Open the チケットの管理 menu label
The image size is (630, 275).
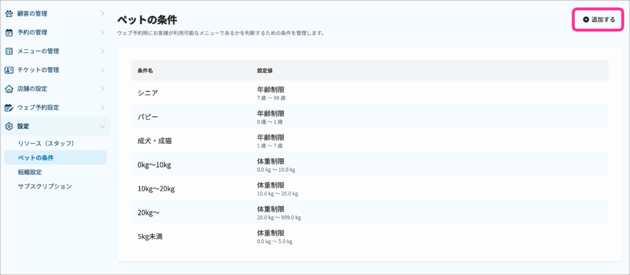pos(38,70)
